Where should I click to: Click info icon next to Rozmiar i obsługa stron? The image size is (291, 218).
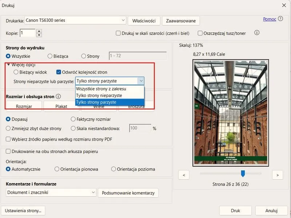pos(58,96)
